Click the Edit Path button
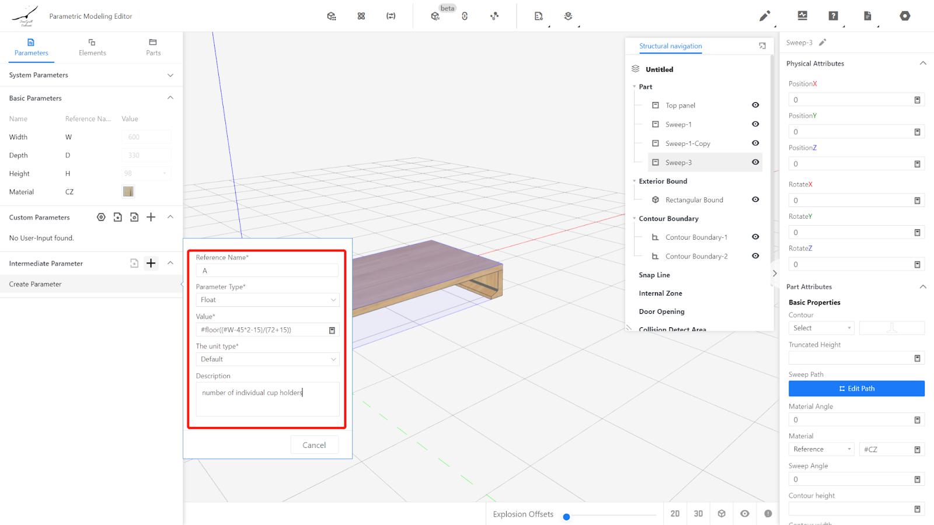The width and height of the screenshot is (934, 525). point(856,388)
